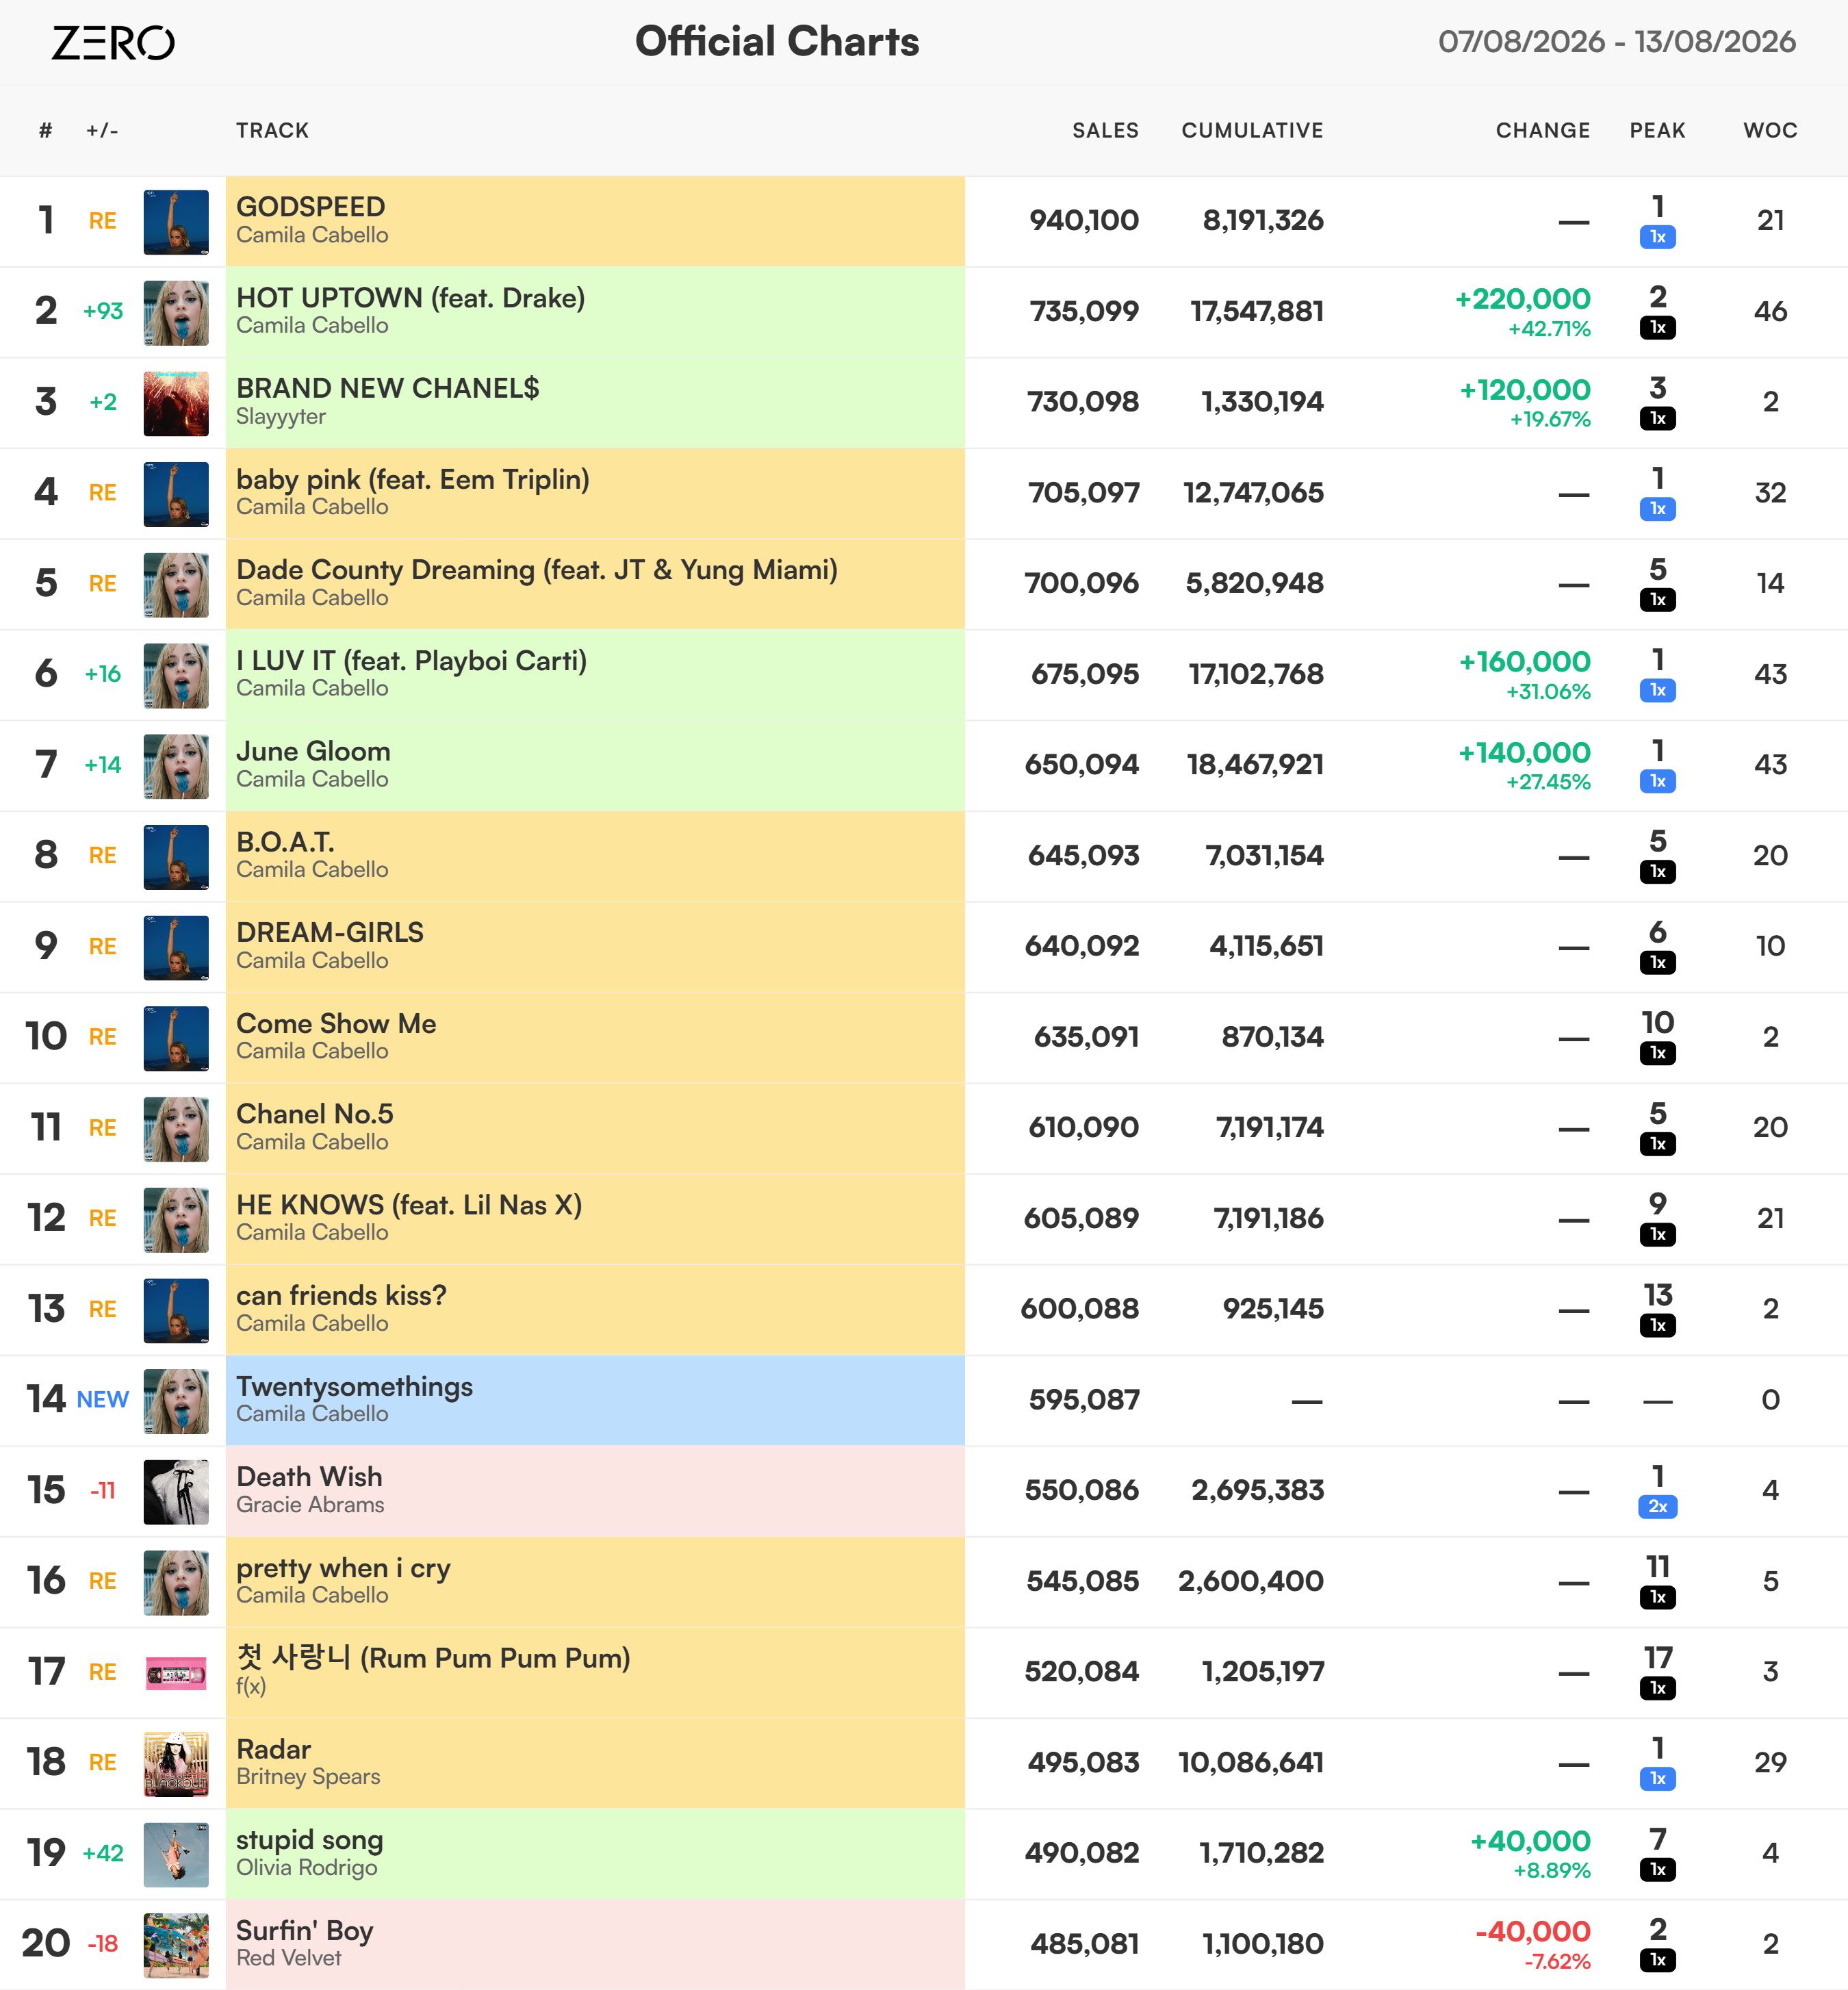This screenshot has height=1990, width=1848.
Task: Click Radar Blackout album cover
Action: 176,1764
